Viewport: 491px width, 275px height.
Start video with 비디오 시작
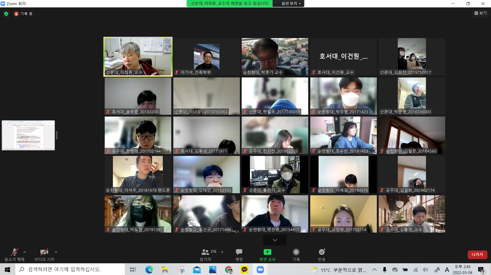tap(44, 252)
